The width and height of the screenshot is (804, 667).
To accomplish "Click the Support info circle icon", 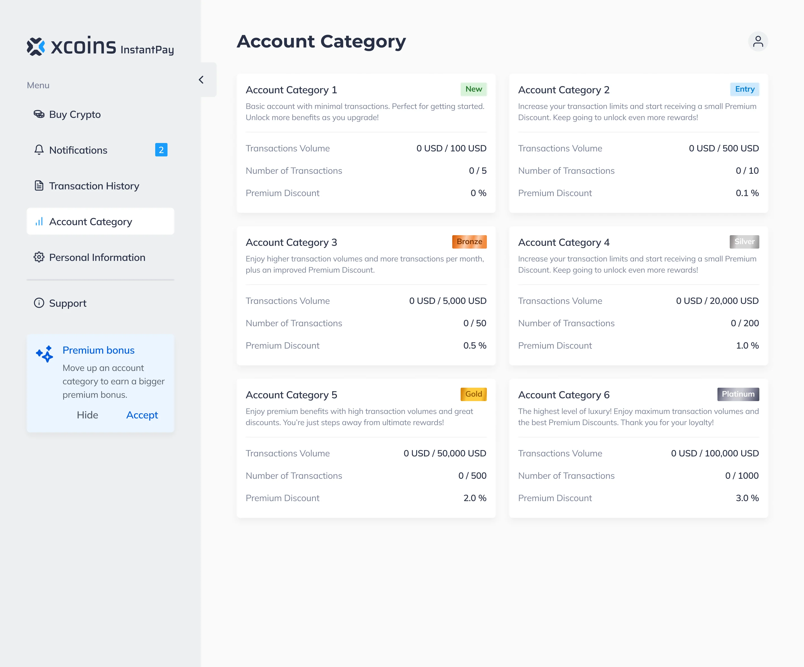I will 39,303.
